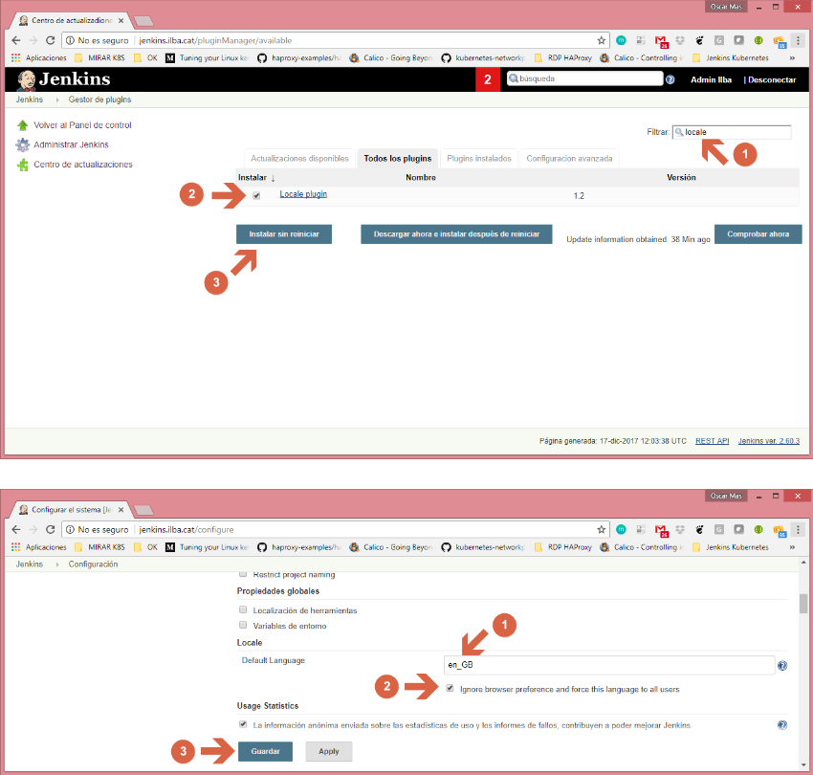Click gear icon beside Administrar Jenkins

tap(22, 144)
